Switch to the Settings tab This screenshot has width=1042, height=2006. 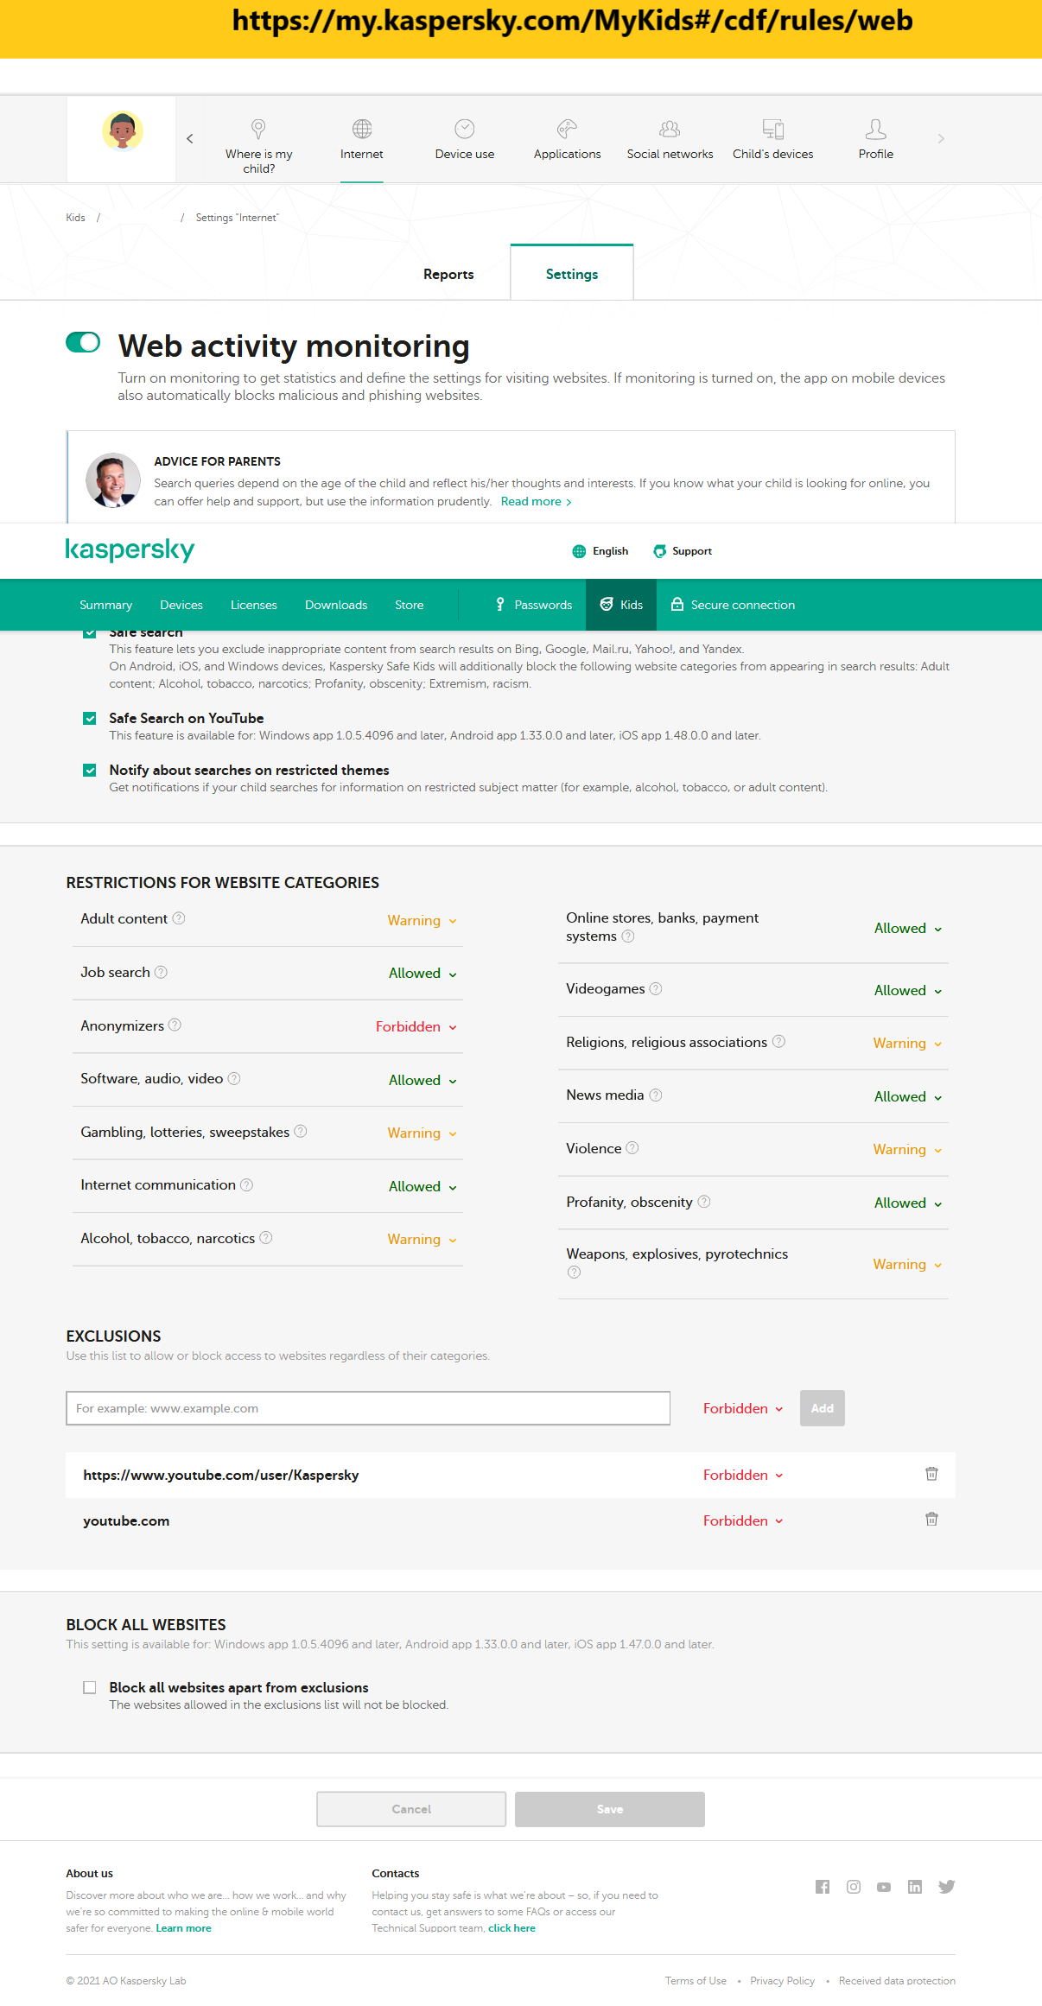(572, 274)
